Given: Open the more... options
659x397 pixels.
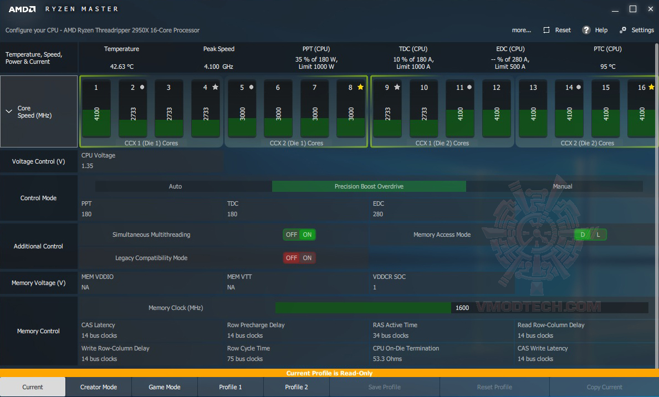Looking at the screenshot, I should coord(521,30).
